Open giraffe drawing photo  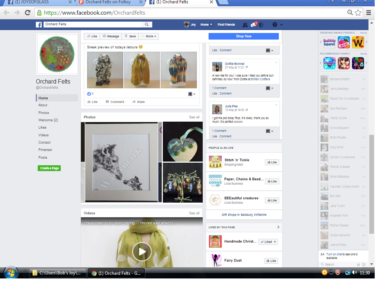click(x=121, y=162)
